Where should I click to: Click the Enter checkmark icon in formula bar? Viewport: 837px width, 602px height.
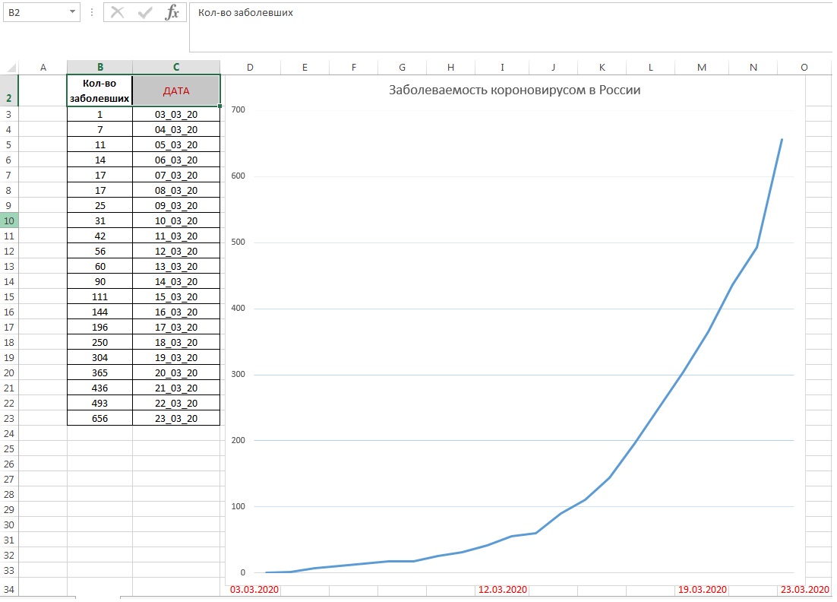(x=144, y=12)
